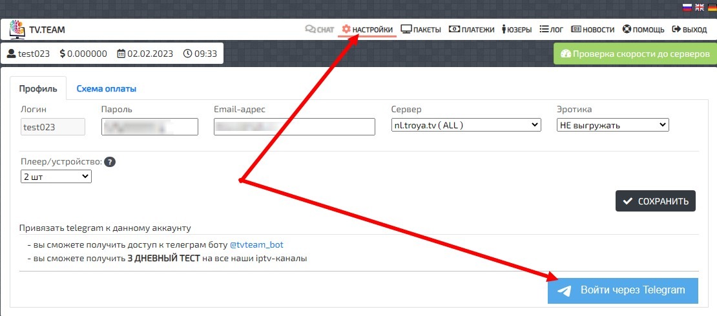Screen dimensions: 717x316
Task: Switch language to German flag
Action: 710,7
